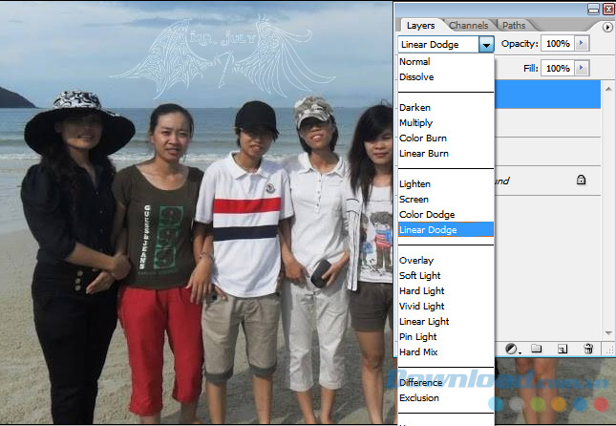The height and width of the screenshot is (426, 616).
Task: Choose Pin Light blend mode
Action: pos(418,337)
